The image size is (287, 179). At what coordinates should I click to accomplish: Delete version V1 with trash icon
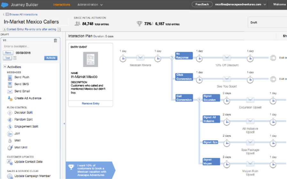pyautogui.click(x=56, y=41)
